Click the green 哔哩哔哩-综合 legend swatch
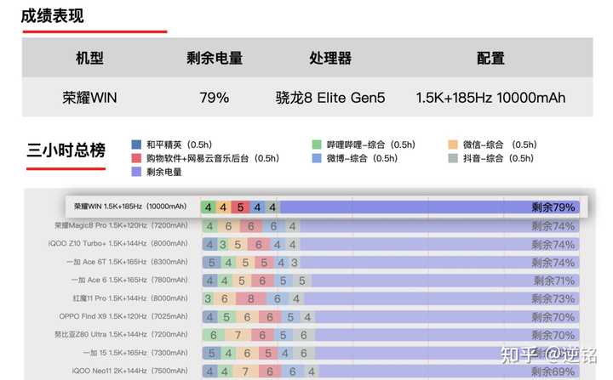The image size is (613, 380). [317, 145]
